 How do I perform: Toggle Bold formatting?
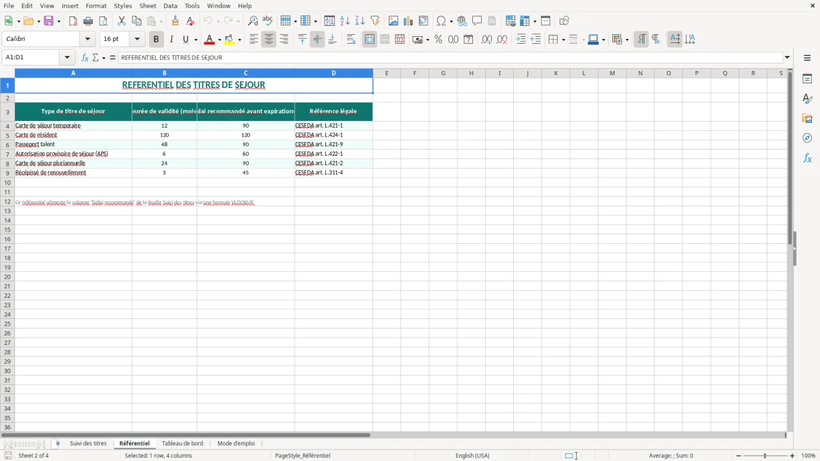pyautogui.click(x=156, y=40)
